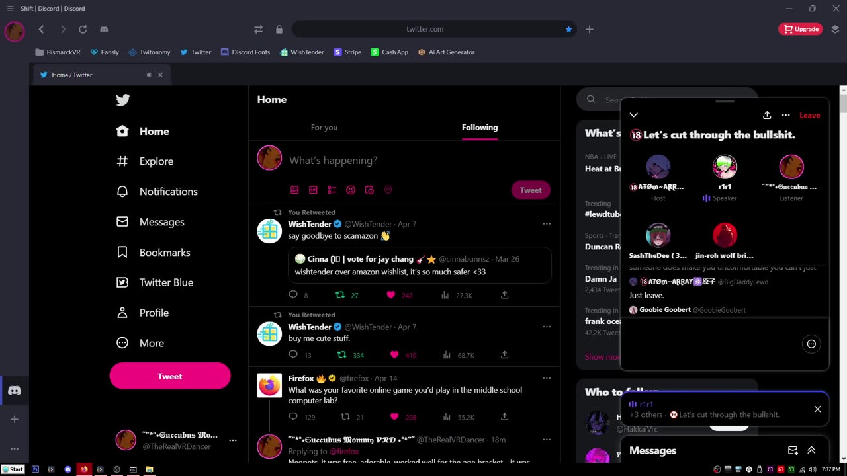The image size is (847, 476).
Task: Unlike the Firefox tweet
Action: click(394, 416)
